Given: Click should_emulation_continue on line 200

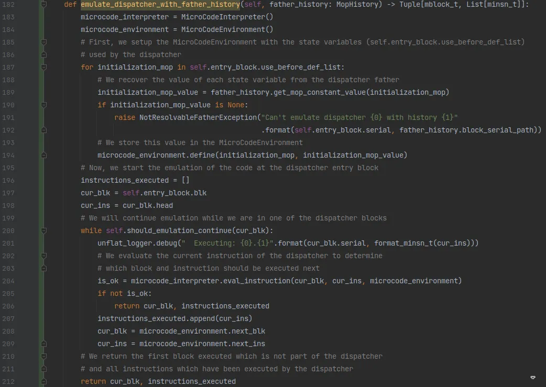Looking at the screenshot, I should [179, 231].
